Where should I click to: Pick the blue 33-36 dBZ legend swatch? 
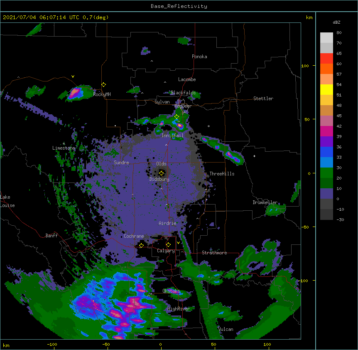coord(326,152)
